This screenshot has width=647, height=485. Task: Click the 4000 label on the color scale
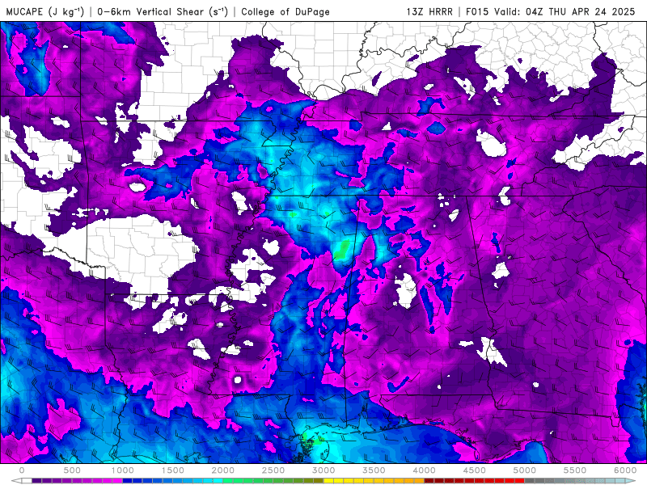coord(424,470)
